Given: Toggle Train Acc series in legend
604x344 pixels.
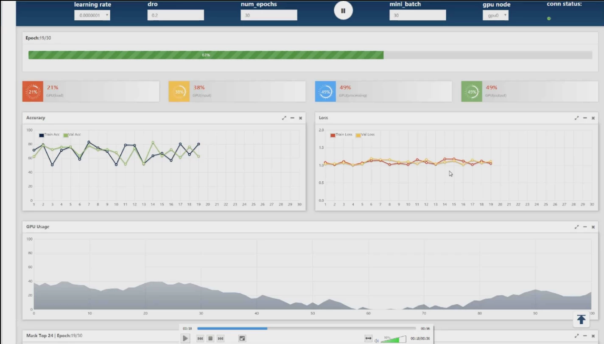Looking at the screenshot, I should [49, 135].
